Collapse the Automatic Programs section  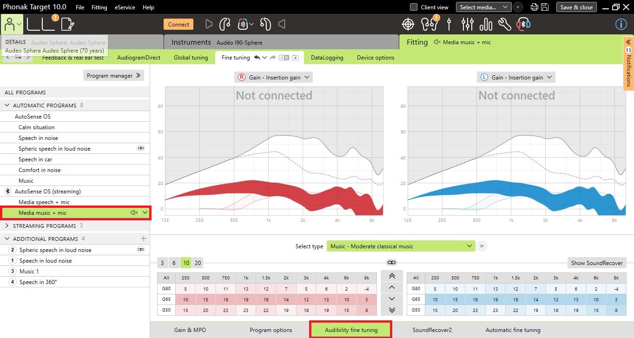point(7,106)
